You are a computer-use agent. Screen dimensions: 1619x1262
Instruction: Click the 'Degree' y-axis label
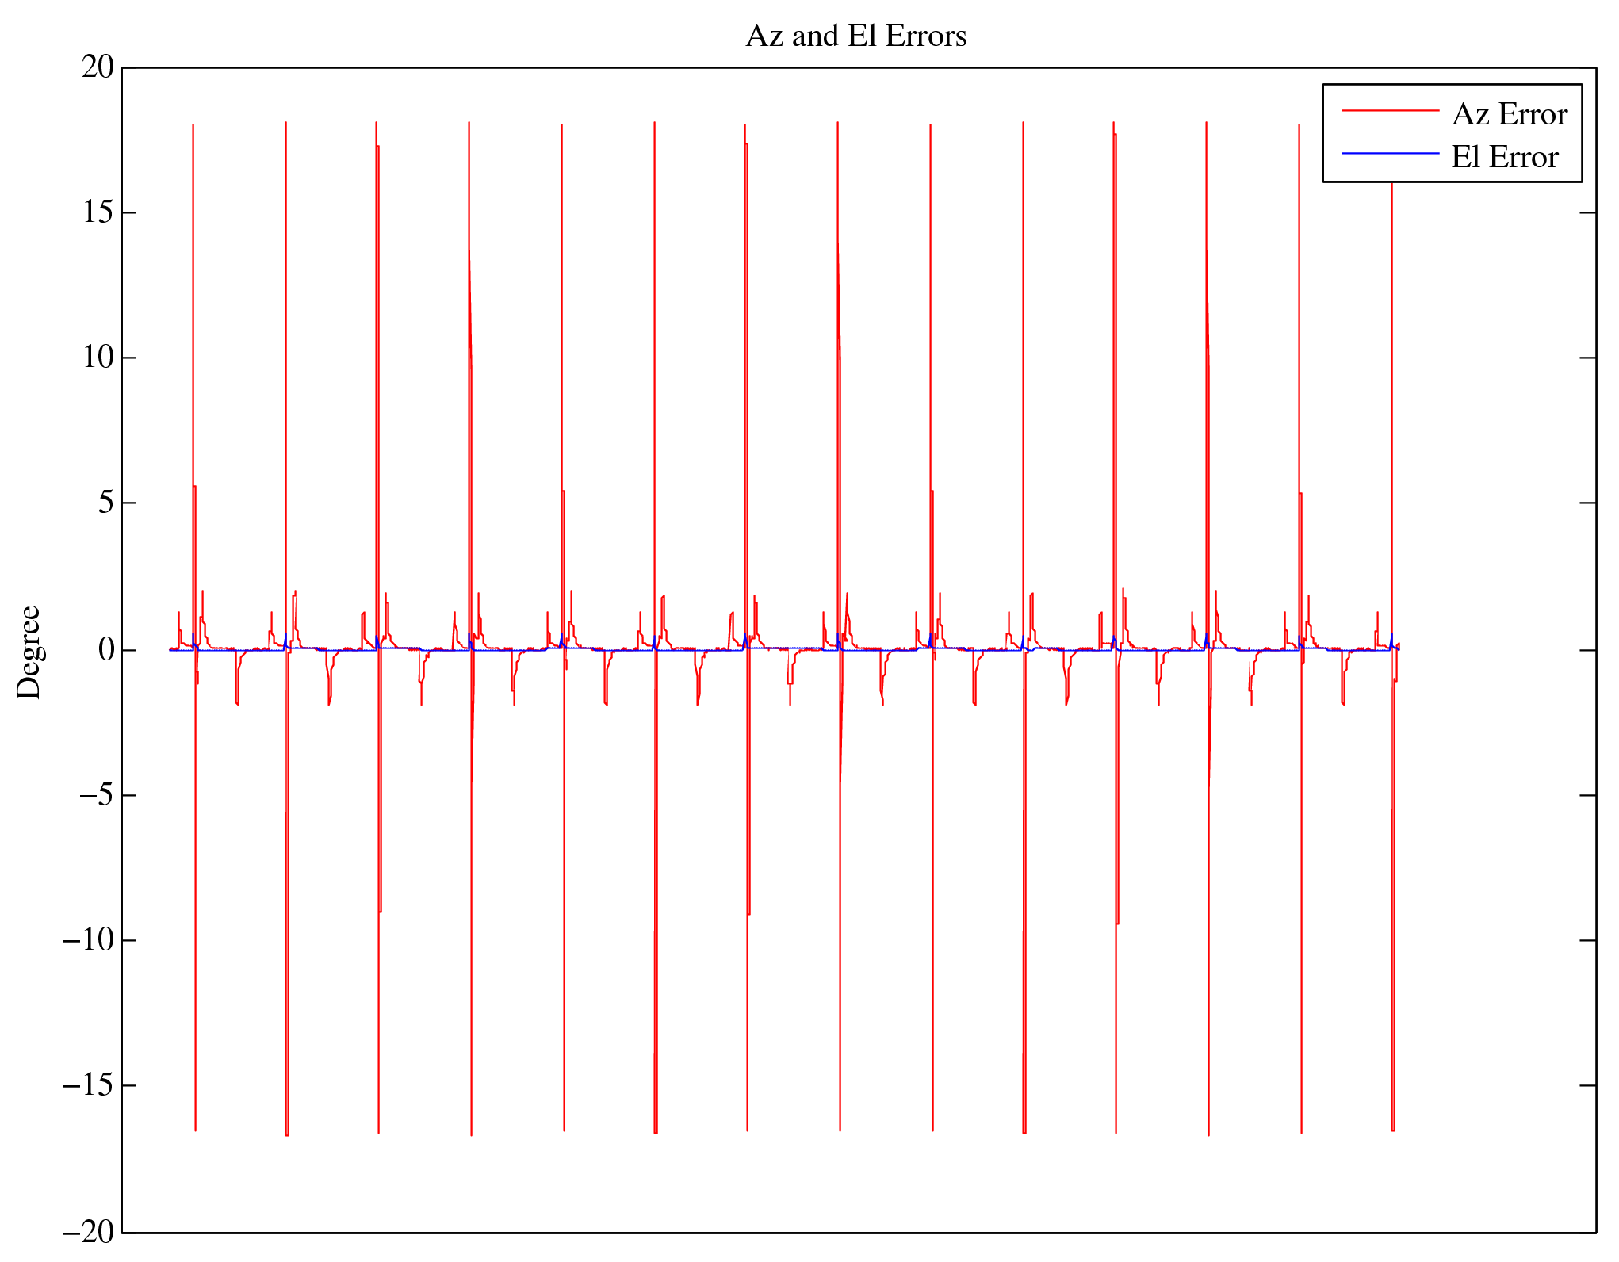pos(29,652)
